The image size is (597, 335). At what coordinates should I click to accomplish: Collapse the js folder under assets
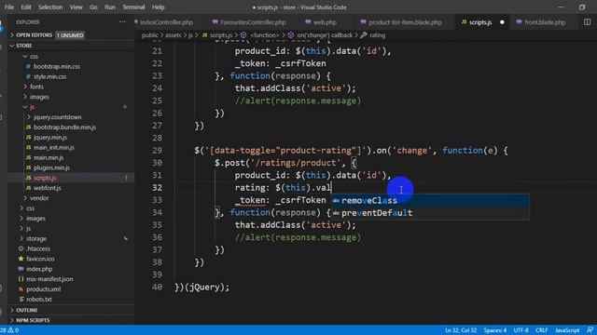tap(32, 107)
